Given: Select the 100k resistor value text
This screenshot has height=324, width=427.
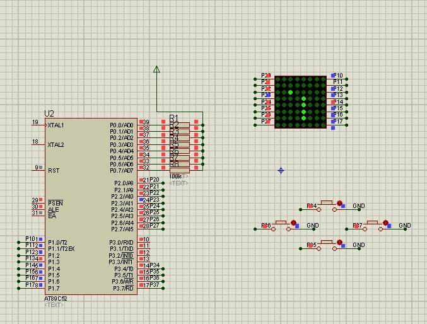Looking at the screenshot, I should pos(175,176).
